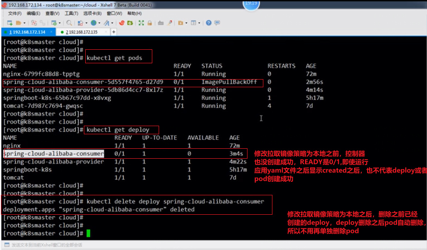Click the color scheme toolbar icon

[x=80, y=23]
